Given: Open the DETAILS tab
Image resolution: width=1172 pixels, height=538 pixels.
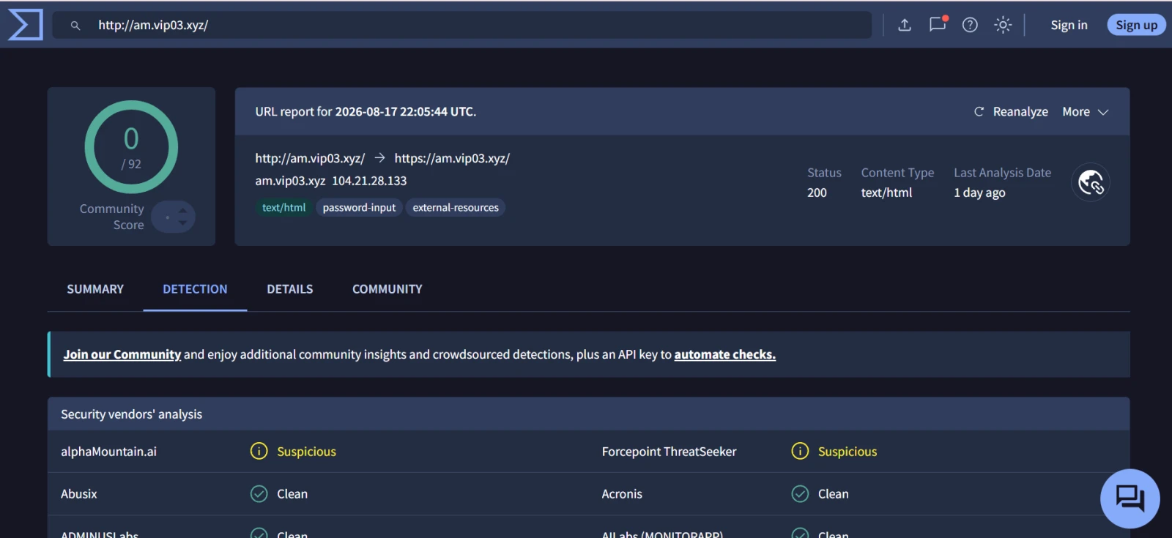Looking at the screenshot, I should (290, 289).
